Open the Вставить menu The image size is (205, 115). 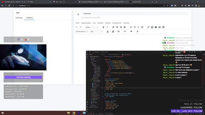100,23
